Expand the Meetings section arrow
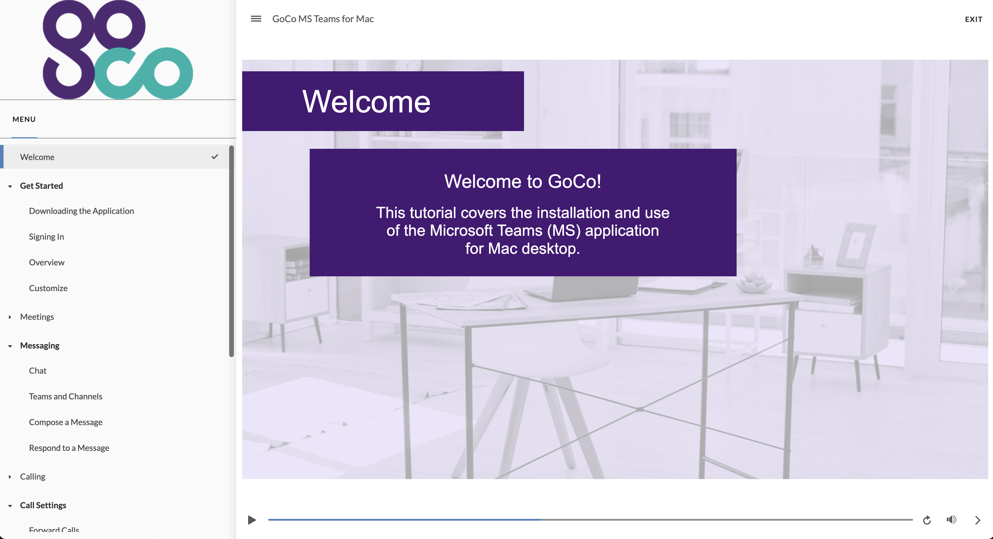Viewport: 993px width, 539px height. [x=10, y=317]
